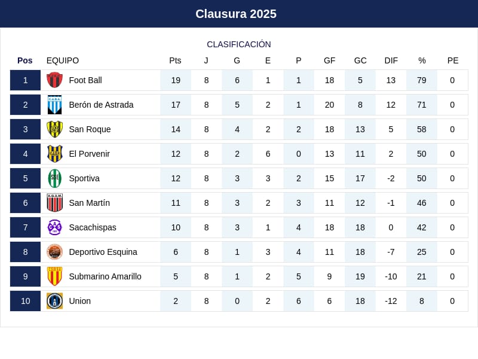Click the Clausura 2025 title bar

tap(239, 14)
